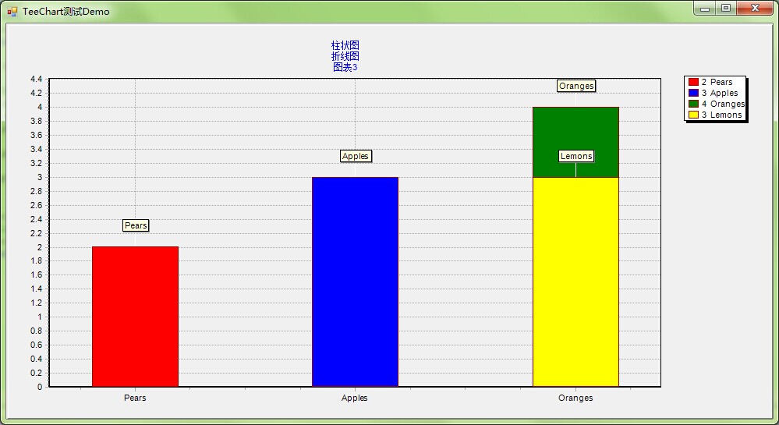Click the Apples mark label above blue bar
This screenshot has height=425, width=779.
(356, 156)
